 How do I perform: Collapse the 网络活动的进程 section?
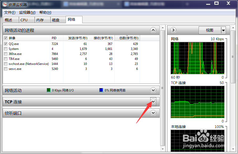click(x=153, y=30)
